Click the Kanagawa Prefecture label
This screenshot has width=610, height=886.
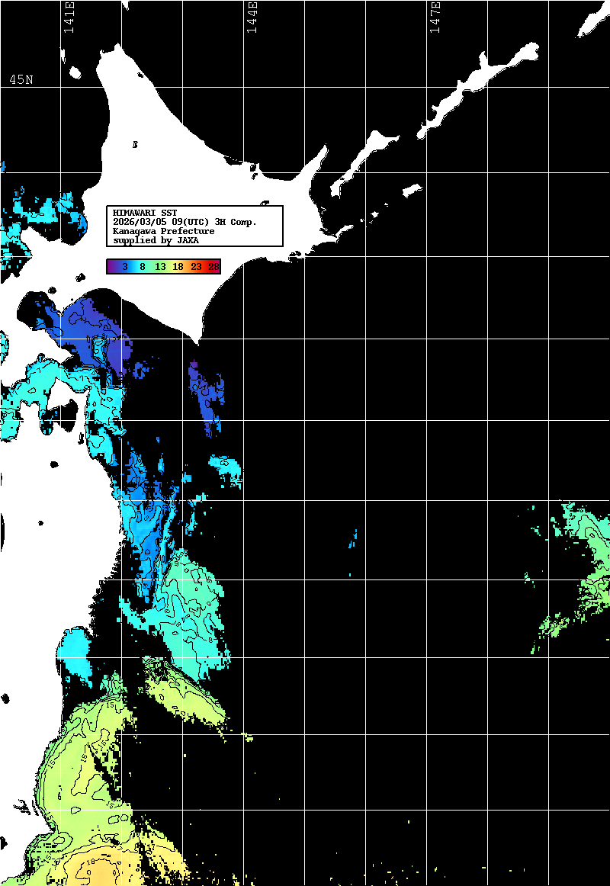click(163, 231)
